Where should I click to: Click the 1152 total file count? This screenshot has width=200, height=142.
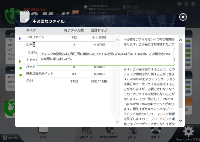74,81
